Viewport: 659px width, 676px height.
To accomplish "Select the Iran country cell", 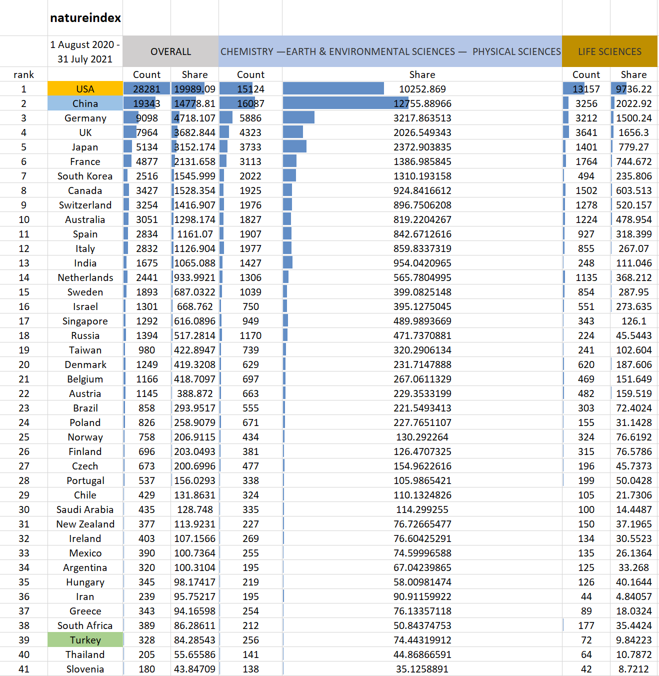I will [85, 596].
